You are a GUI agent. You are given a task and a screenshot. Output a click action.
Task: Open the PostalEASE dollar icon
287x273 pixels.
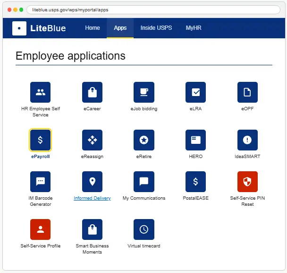coord(195,182)
